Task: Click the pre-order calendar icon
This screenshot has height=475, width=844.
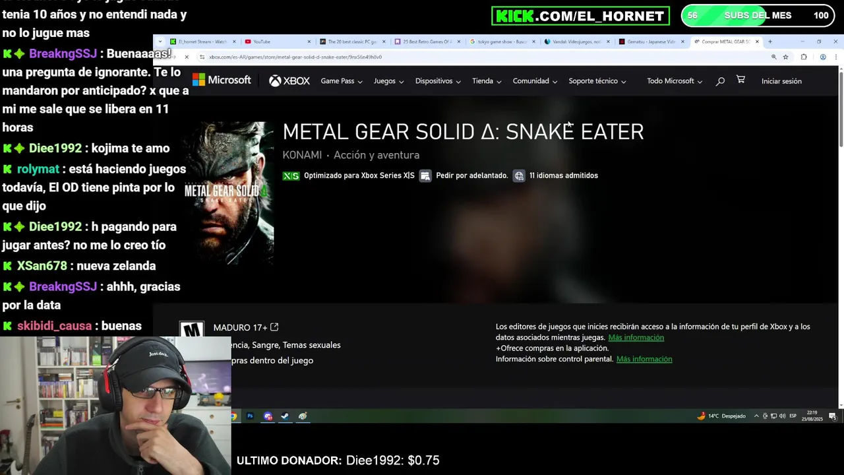Action: click(425, 176)
